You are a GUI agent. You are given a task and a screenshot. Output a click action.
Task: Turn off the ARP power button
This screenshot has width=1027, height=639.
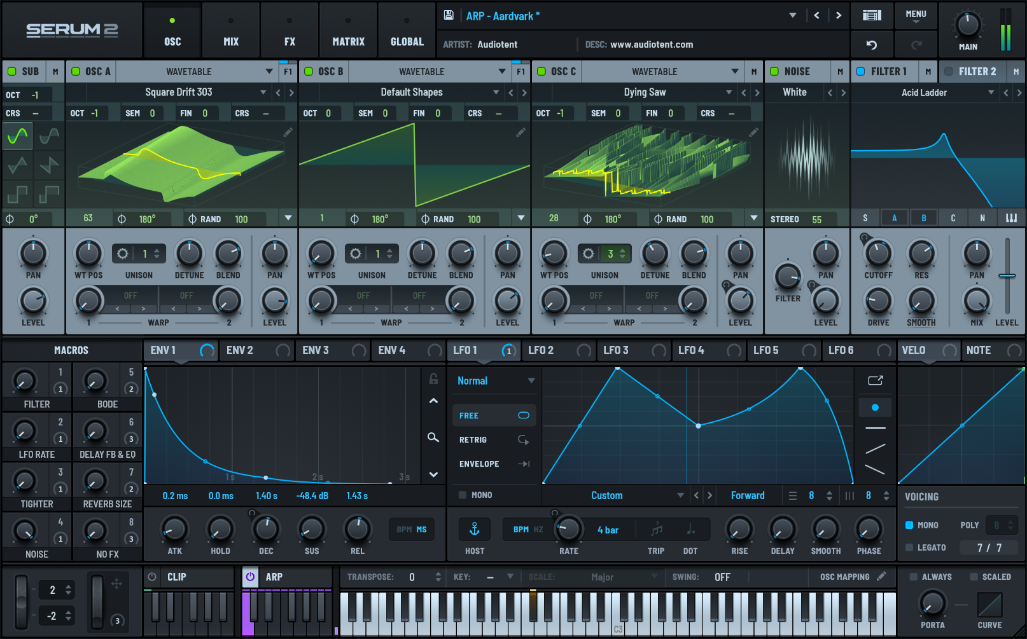[x=250, y=577]
